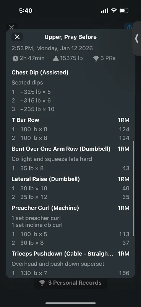This screenshot has height=307, width=141.
Task: Tap the home indicator bar
Action: click(x=70, y=303)
